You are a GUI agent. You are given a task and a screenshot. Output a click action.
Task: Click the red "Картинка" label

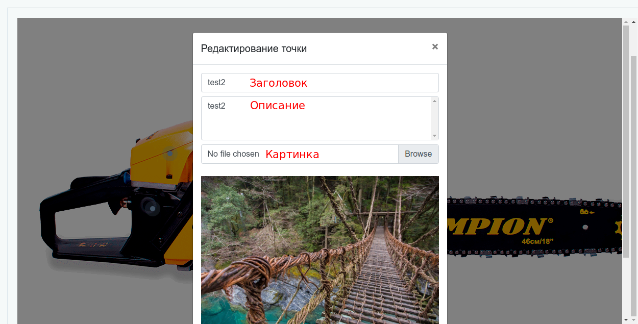[x=292, y=154]
